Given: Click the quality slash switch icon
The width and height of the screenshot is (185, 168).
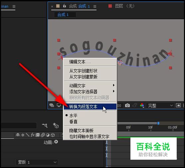Looking at the screenshot, I should (x=28, y=135).
